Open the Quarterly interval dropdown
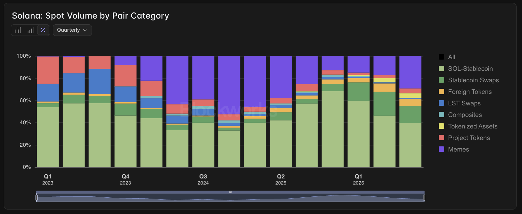The height and width of the screenshot is (214, 522). point(72,30)
